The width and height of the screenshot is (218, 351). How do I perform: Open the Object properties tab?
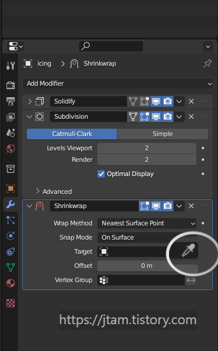tap(11, 189)
